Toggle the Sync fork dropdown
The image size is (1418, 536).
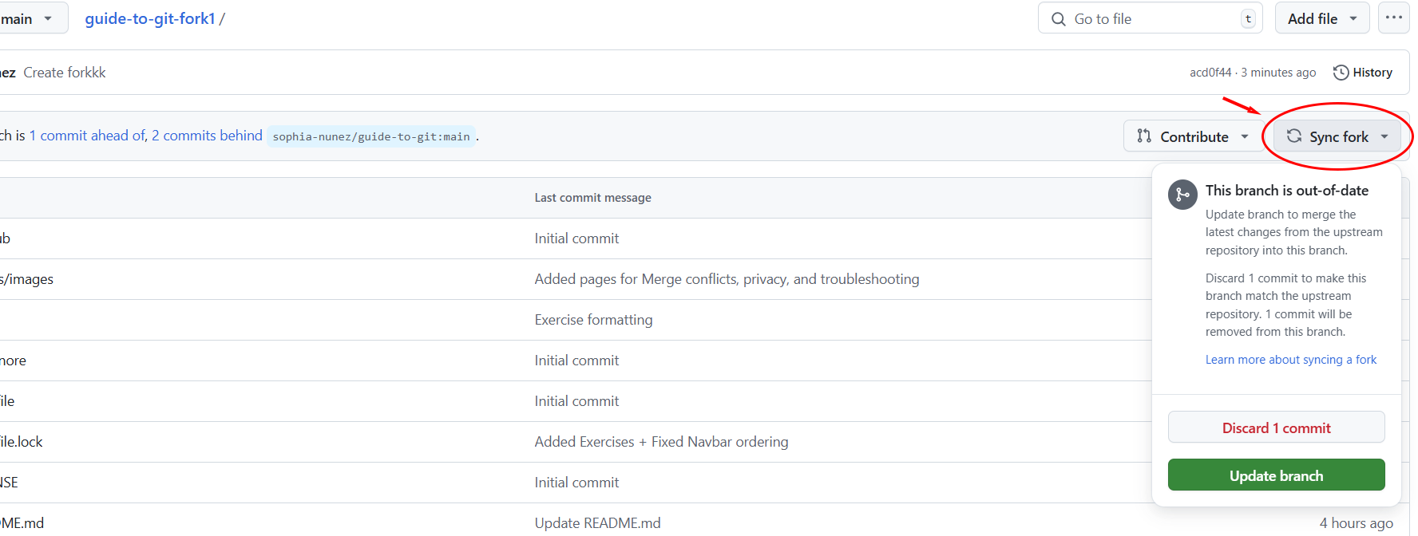tap(1337, 136)
